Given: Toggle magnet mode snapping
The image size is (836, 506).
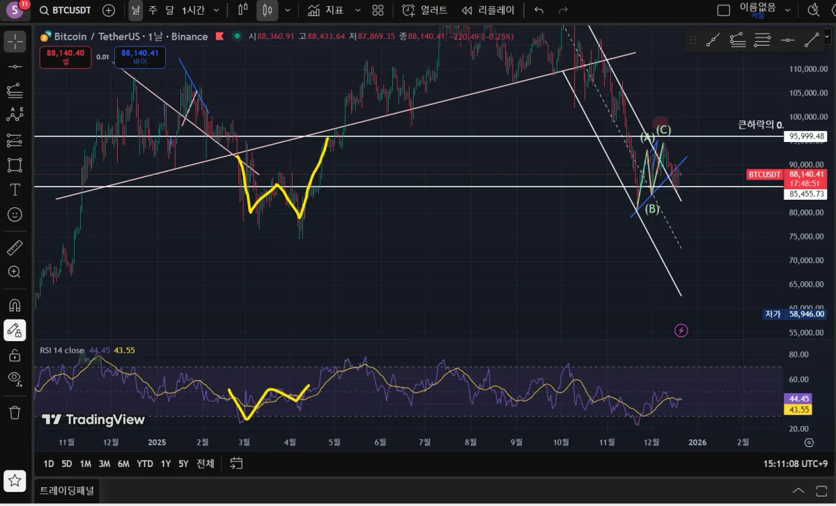Looking at the screenshot, I should (15, 305).
